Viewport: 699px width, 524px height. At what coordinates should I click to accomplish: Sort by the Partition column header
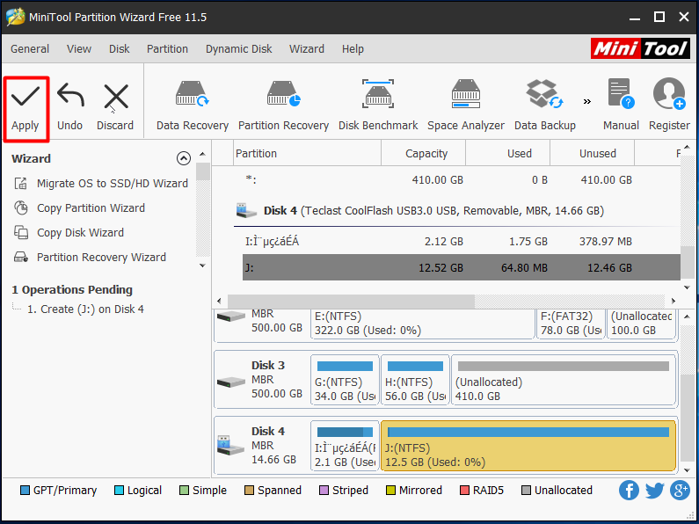(x=307, y=153)
